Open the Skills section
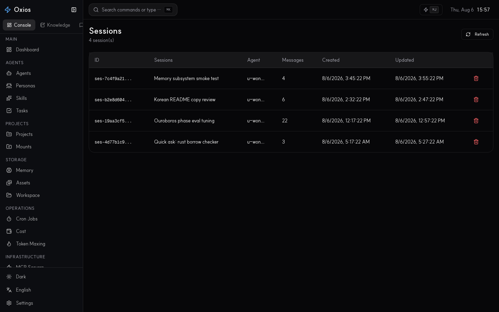The height and width of the screenshot is (312, 499). tap(42, 98)
